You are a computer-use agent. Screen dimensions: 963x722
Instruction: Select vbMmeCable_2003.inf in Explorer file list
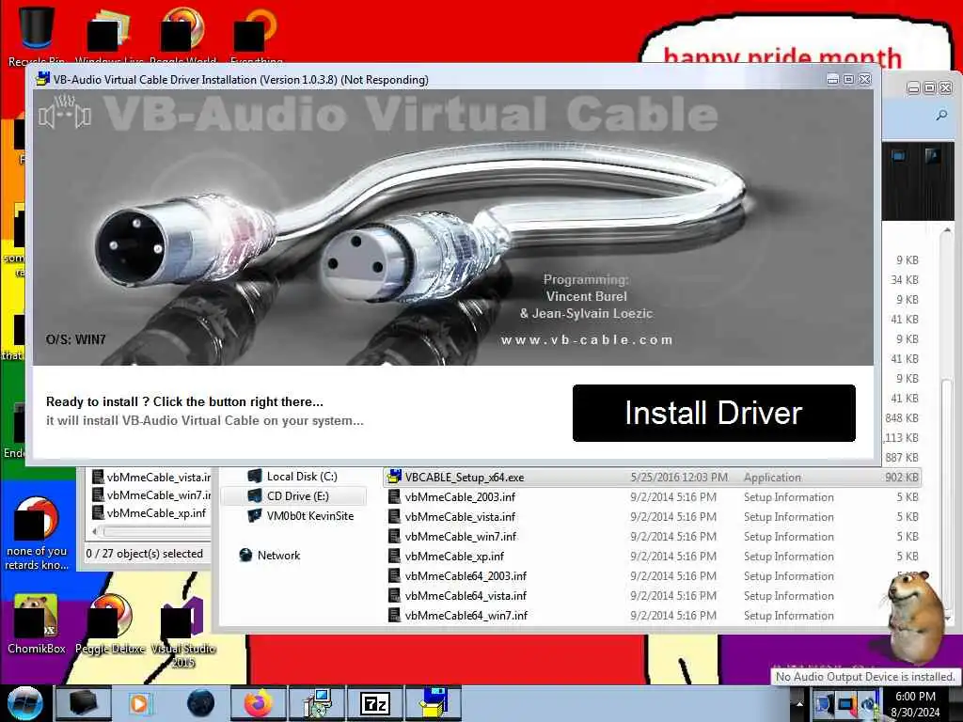click(x=652, y=496)
